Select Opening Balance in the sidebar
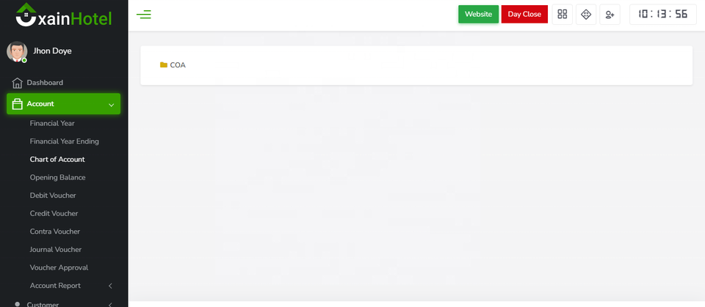The height and width of the screenshot is (307, 705). pyautogui.click(x=57, y=177)
